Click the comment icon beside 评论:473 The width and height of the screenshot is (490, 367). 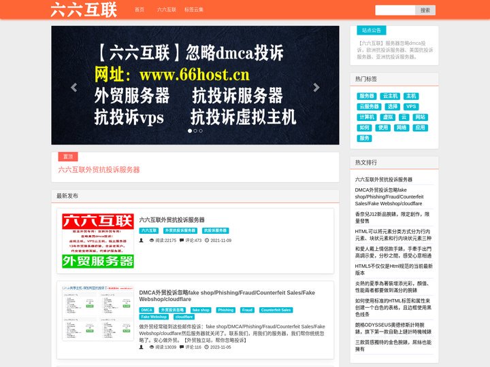182,241
